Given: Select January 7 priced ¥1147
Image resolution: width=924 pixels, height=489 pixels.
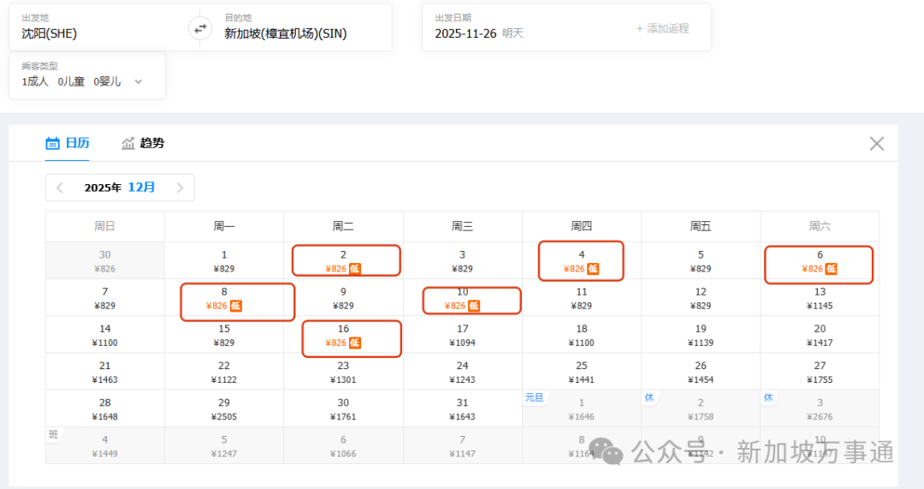Looking at the screenshot, I should click(463, 446).
